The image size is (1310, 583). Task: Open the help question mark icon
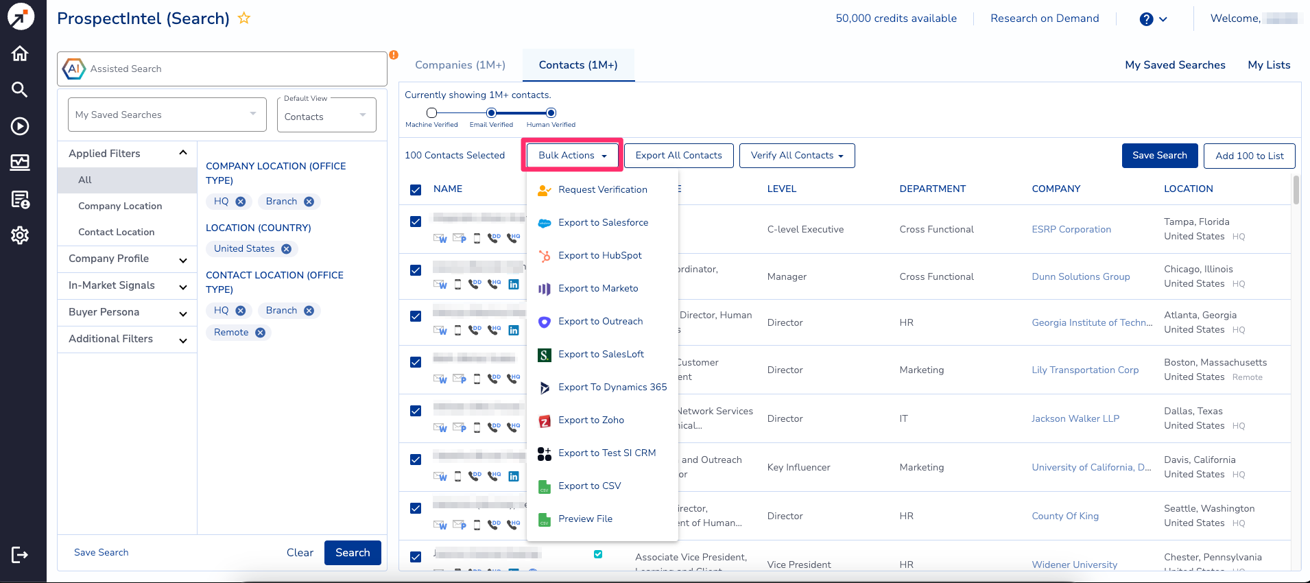[1146, 19]
